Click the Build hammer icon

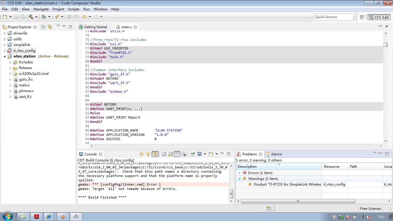[31, 17]
